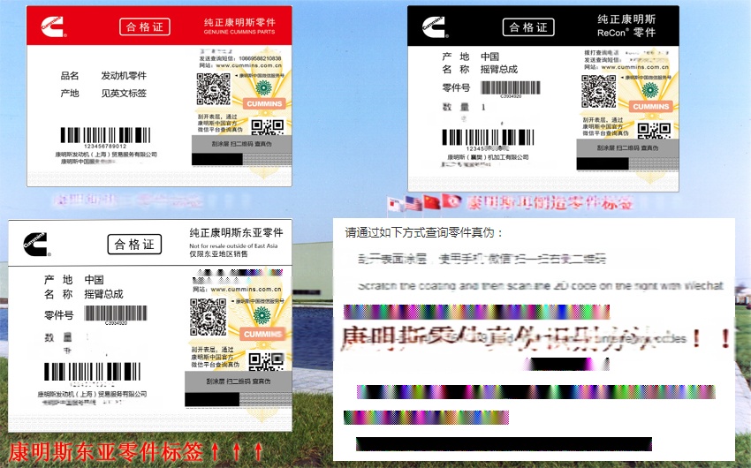This screenshot has height=468, width=751.
Task: Click the 合格证 box on the red label
Action: click(145, 26)
